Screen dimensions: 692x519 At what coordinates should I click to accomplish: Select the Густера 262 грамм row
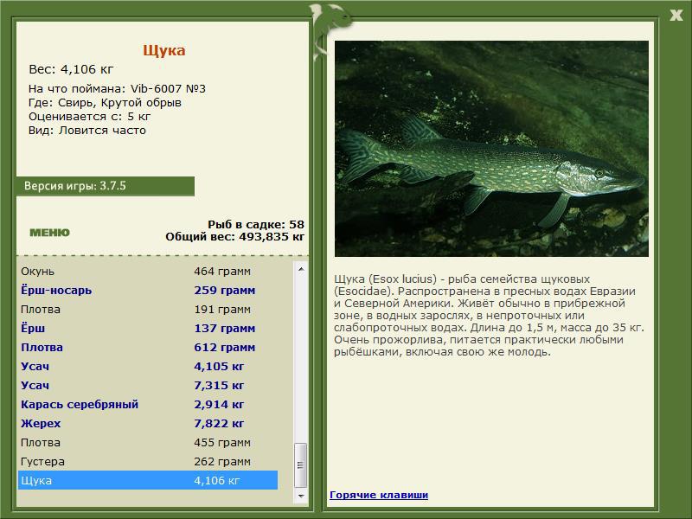[x=148, y=461]
